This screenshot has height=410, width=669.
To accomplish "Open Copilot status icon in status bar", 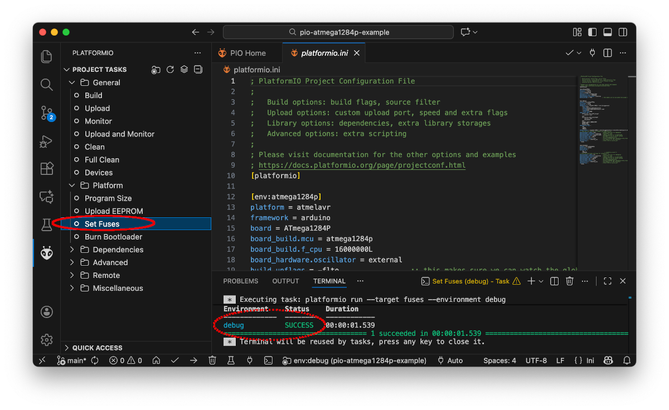I will click(x=609, y=360).
